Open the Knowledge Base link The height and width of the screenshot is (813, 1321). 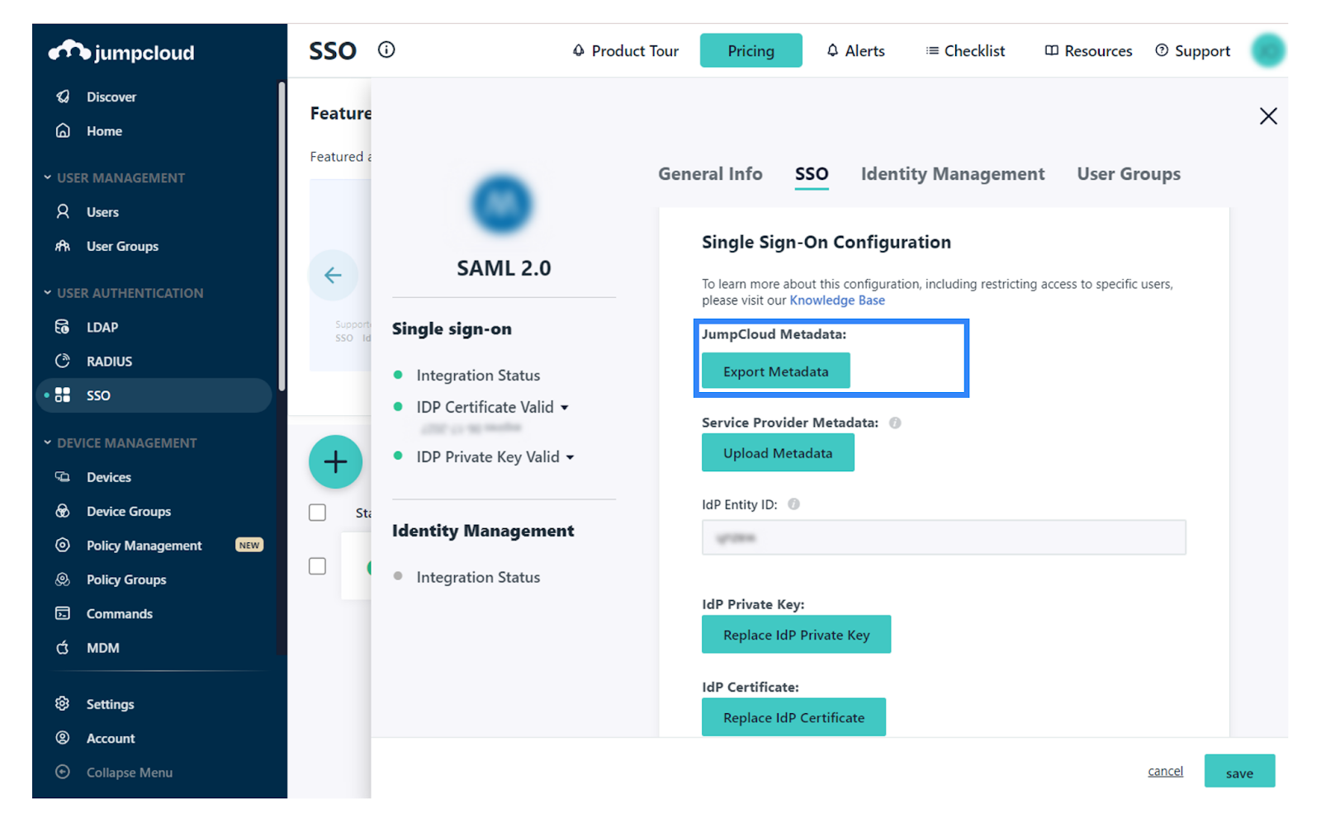(x=837, y=300)
